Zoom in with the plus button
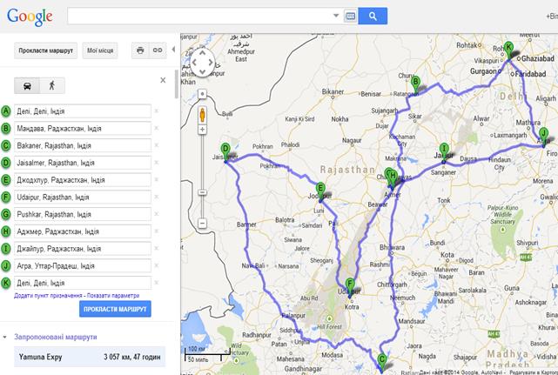This screenshot has width=558, height=375. (202, 130)
